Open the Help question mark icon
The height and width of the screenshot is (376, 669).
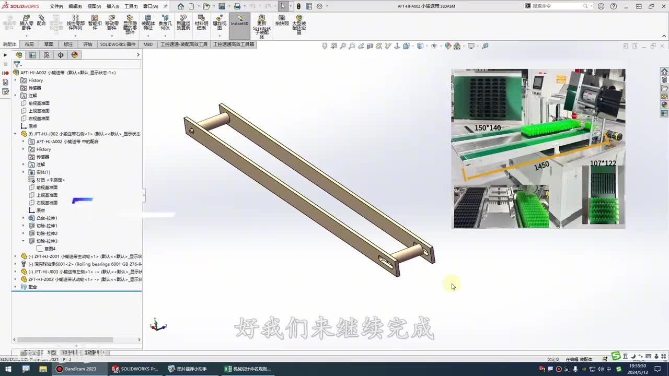click(x=614, y=6)
